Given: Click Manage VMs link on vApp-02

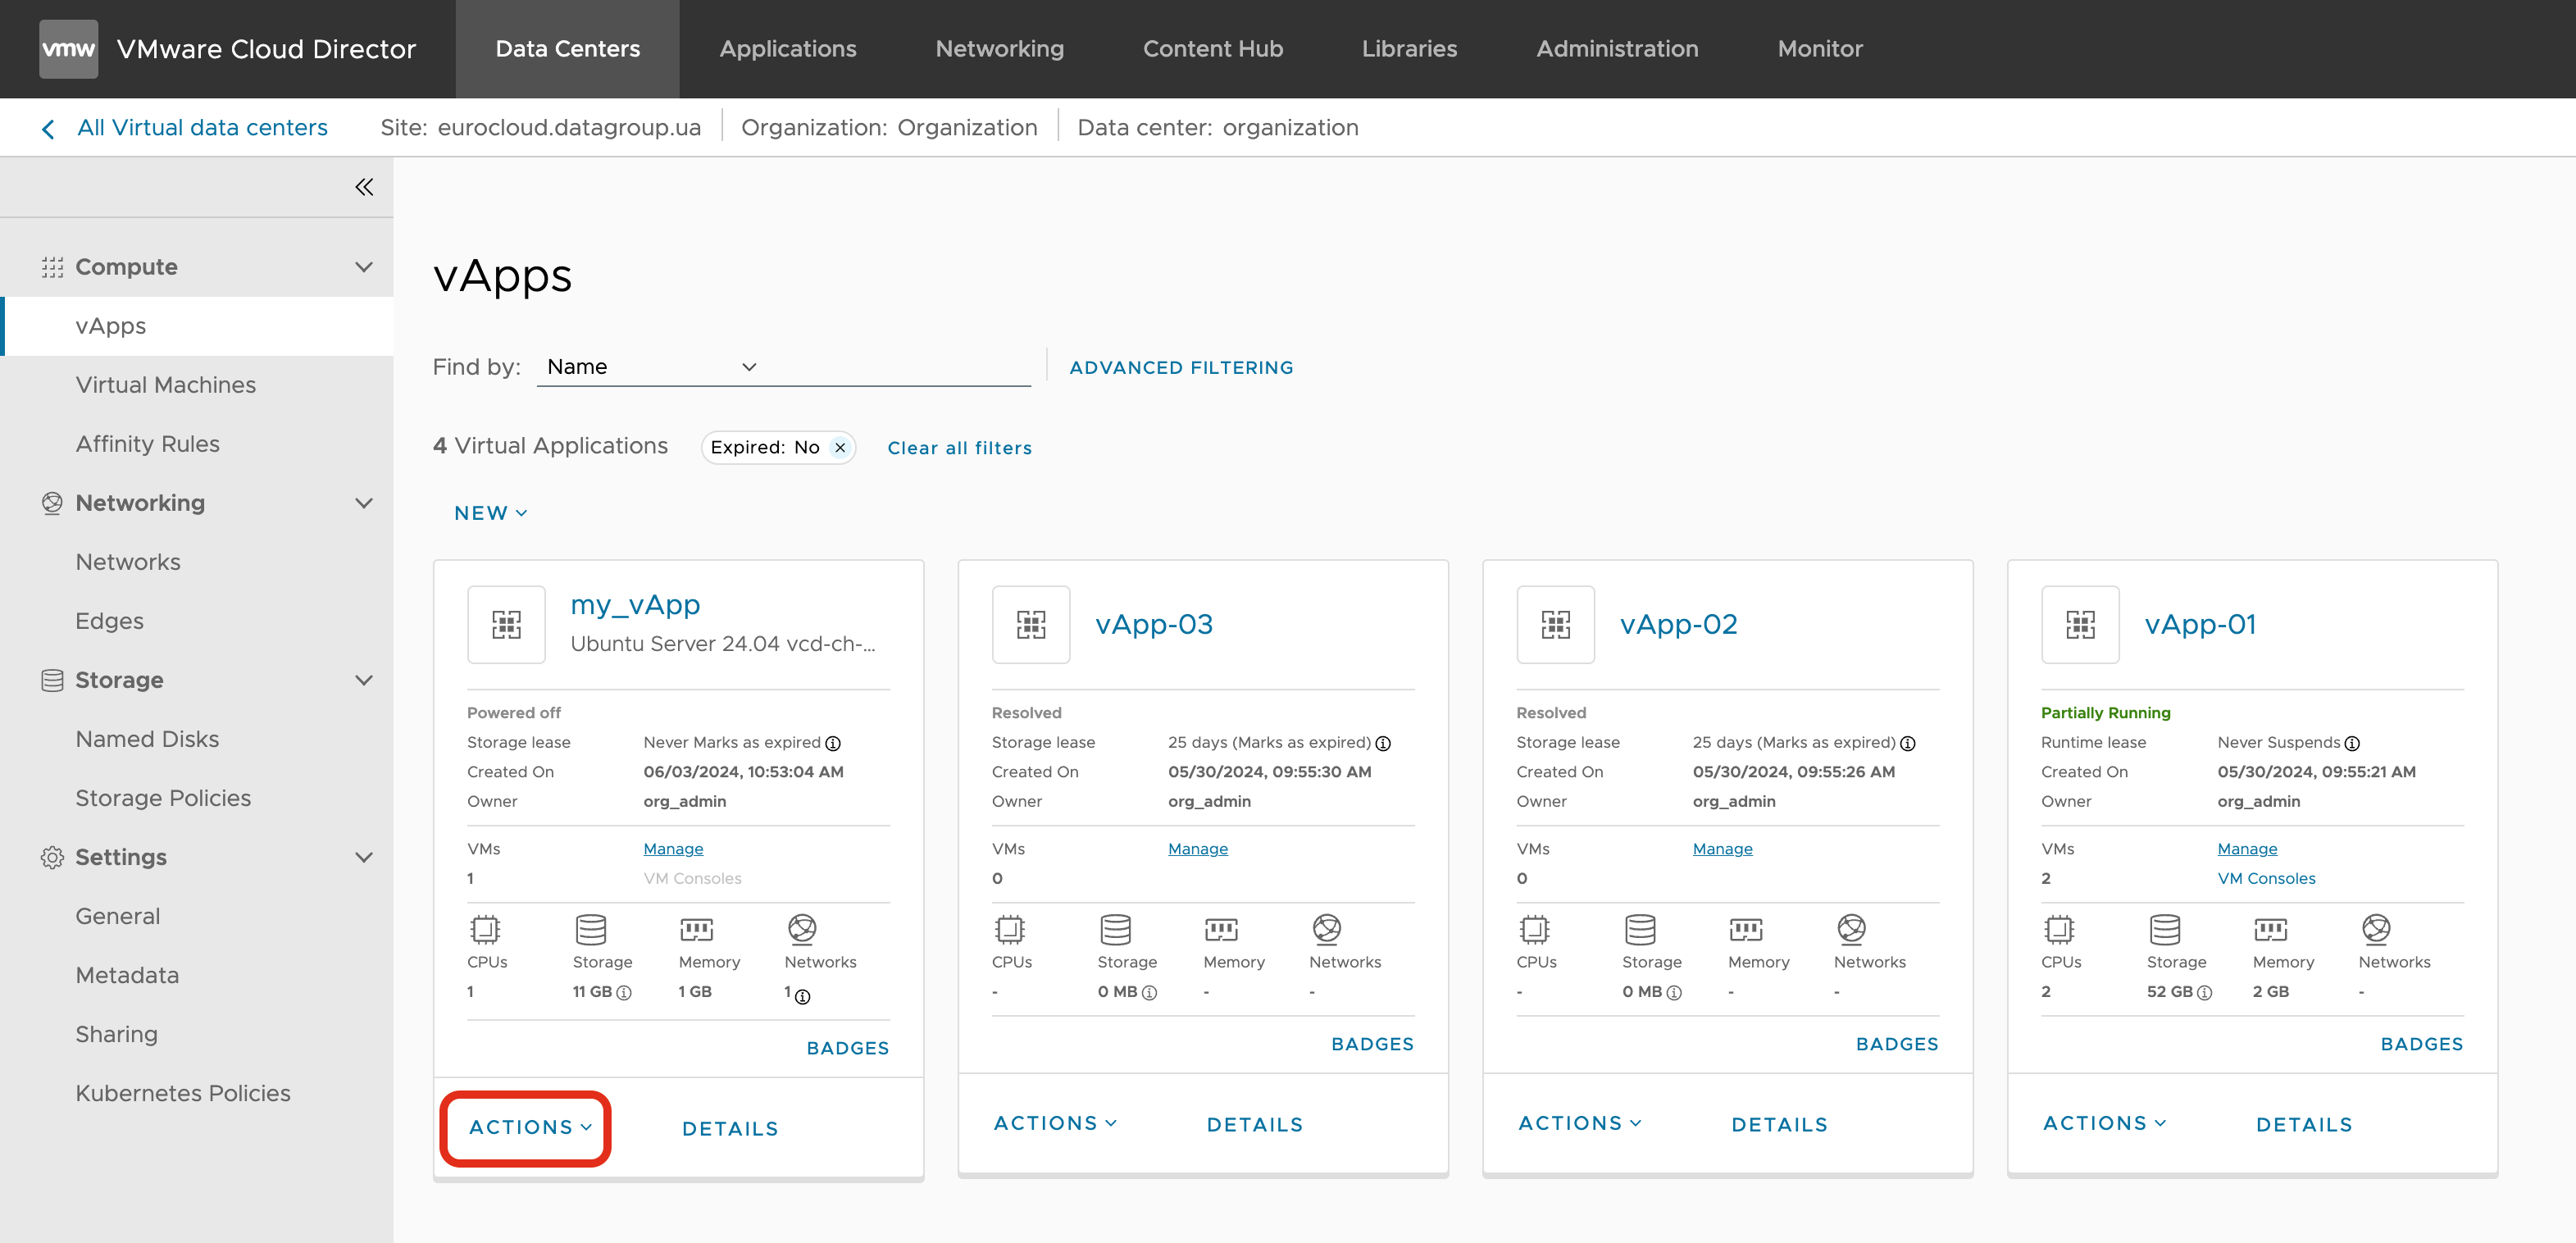Looking at the screenshot, I should 1722,849.
